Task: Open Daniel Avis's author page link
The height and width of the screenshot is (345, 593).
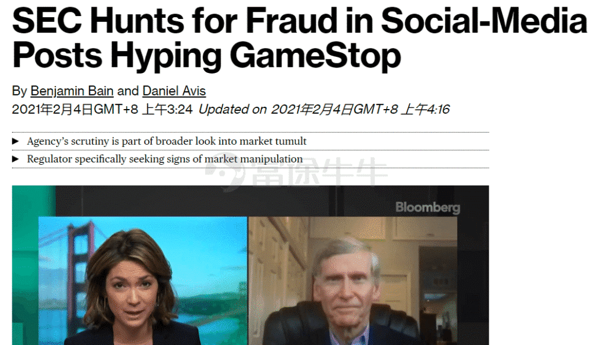Action: (174, 91)
